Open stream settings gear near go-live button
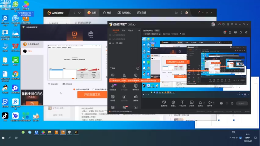The width and height of the screenshot is (260, 146). click(232, 103)
